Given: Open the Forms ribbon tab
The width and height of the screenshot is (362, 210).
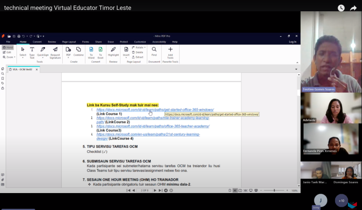Looking at the screenshot, I should [x=85, y=42].
